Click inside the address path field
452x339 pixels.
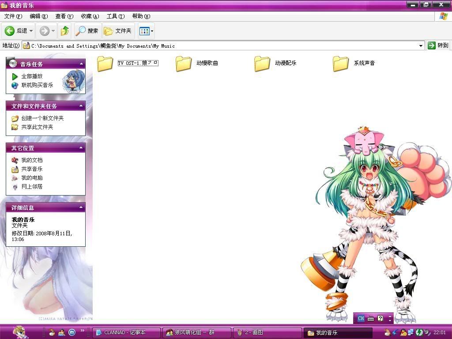[224, 45]
